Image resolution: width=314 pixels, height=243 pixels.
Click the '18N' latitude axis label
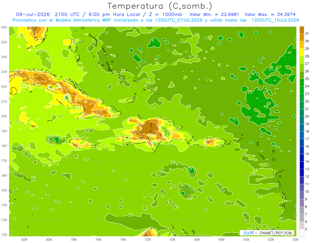(4, 146)
